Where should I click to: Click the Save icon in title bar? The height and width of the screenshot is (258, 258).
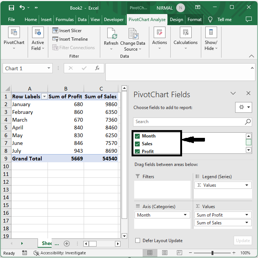pos(11,8)
